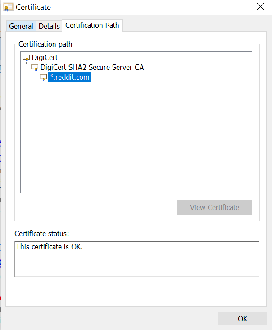This screenshot has width=272, height=330.
Task: Click the 'Certification path' group label
Action: [45, 45]
